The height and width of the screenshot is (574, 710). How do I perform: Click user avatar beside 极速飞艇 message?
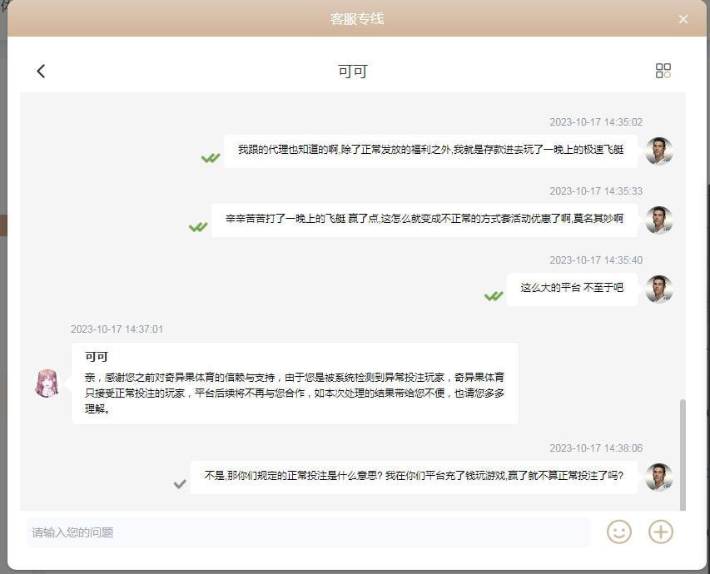(659, 151)
